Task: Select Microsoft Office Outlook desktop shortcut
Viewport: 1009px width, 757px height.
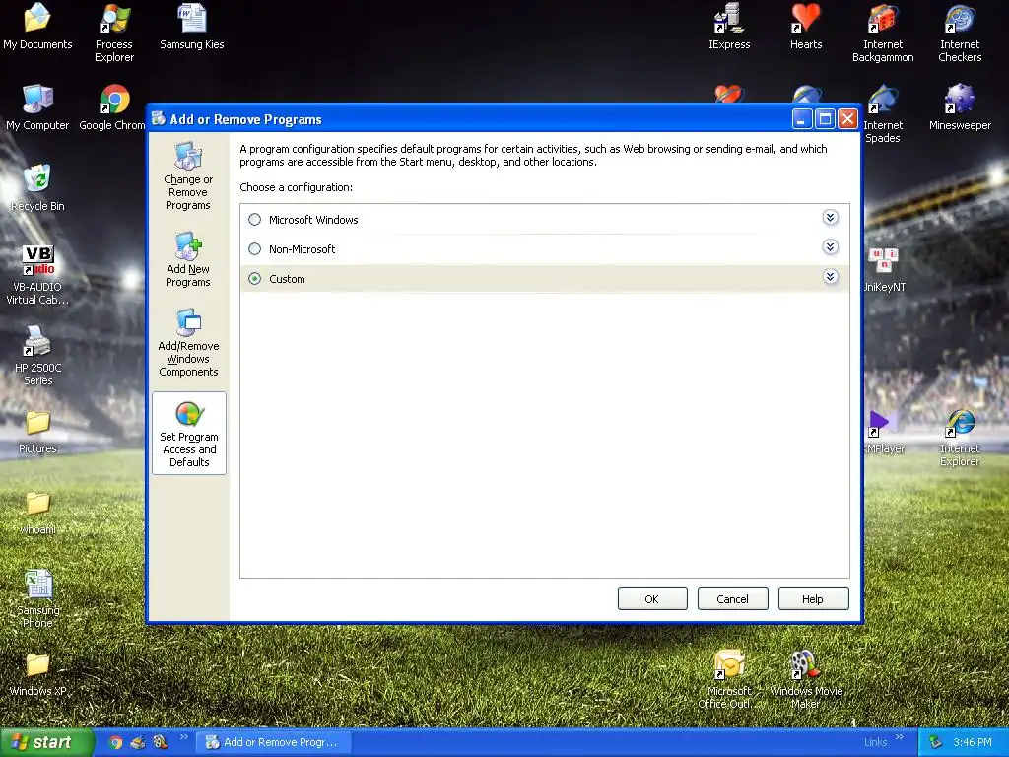Action: coord(729,680)
